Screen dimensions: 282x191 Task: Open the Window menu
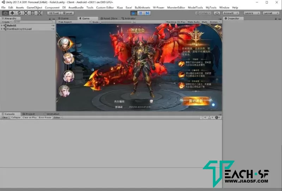(x=224, y=7)
